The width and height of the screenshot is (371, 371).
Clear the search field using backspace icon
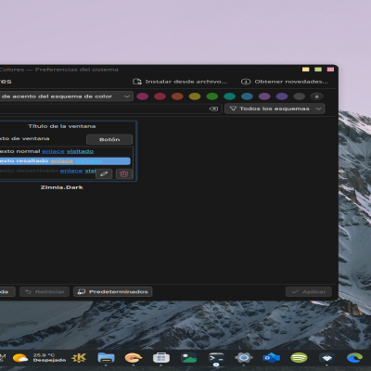(x=213, y=109)
